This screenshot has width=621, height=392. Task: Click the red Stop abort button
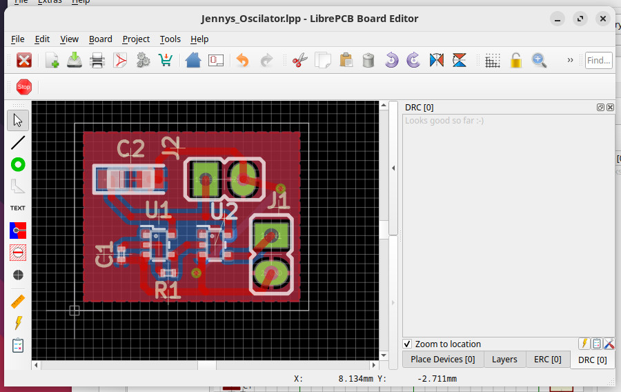point(24,87)
